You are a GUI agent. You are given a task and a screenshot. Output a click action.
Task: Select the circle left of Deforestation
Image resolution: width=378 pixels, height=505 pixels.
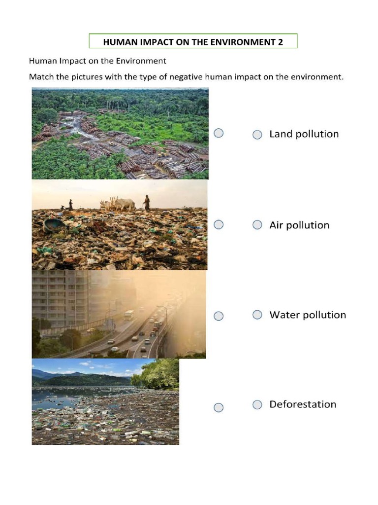tap(257, 404)
